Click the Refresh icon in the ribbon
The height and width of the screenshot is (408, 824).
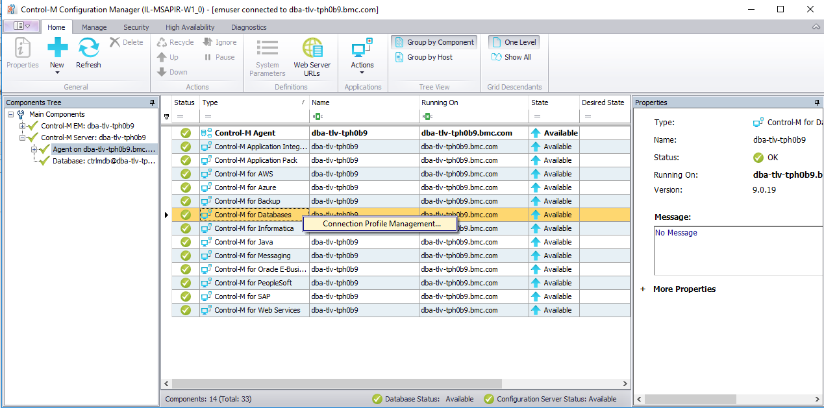tap(88, 47)
